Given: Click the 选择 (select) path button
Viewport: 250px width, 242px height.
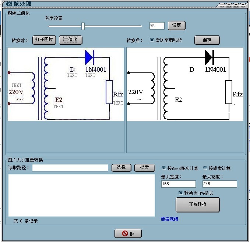Looking at the screenshot, I should tap(121, 168).
